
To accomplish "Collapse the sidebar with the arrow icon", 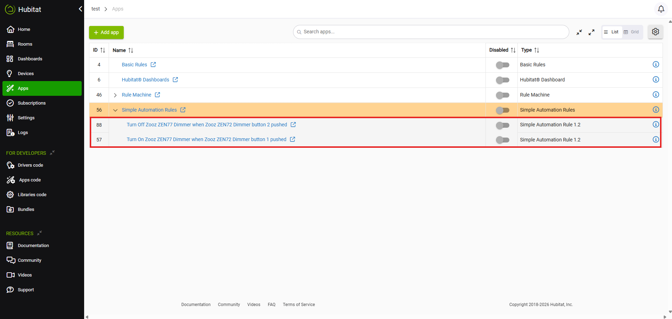I will click(80, 9).
